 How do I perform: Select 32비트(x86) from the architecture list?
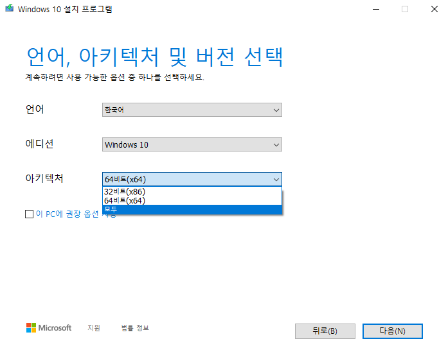(x=192, y=191)
